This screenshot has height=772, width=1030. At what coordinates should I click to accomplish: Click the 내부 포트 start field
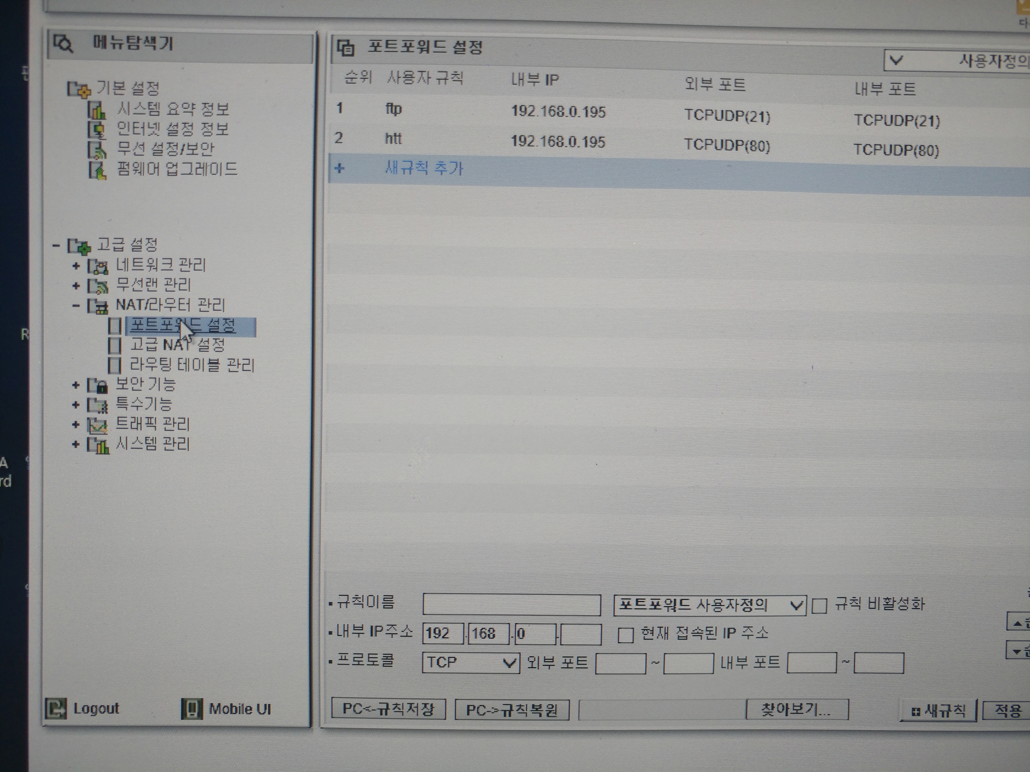[811, 663]
